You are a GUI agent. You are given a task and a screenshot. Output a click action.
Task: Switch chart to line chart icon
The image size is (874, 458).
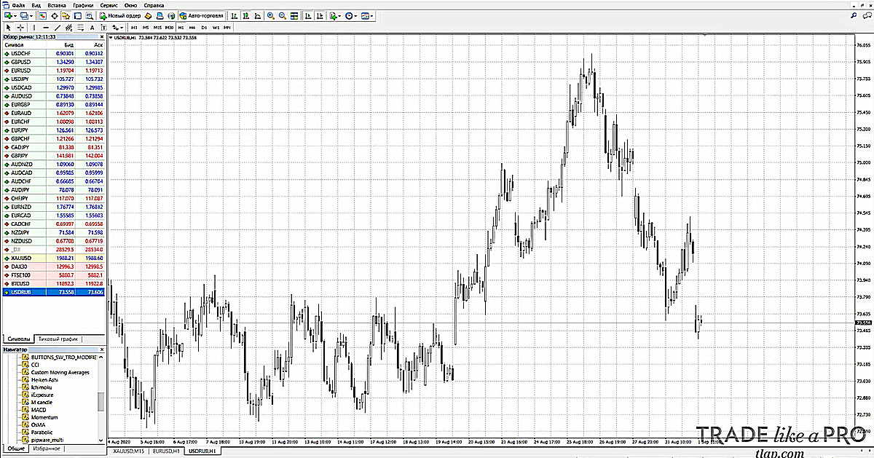(x=258, y=15)
